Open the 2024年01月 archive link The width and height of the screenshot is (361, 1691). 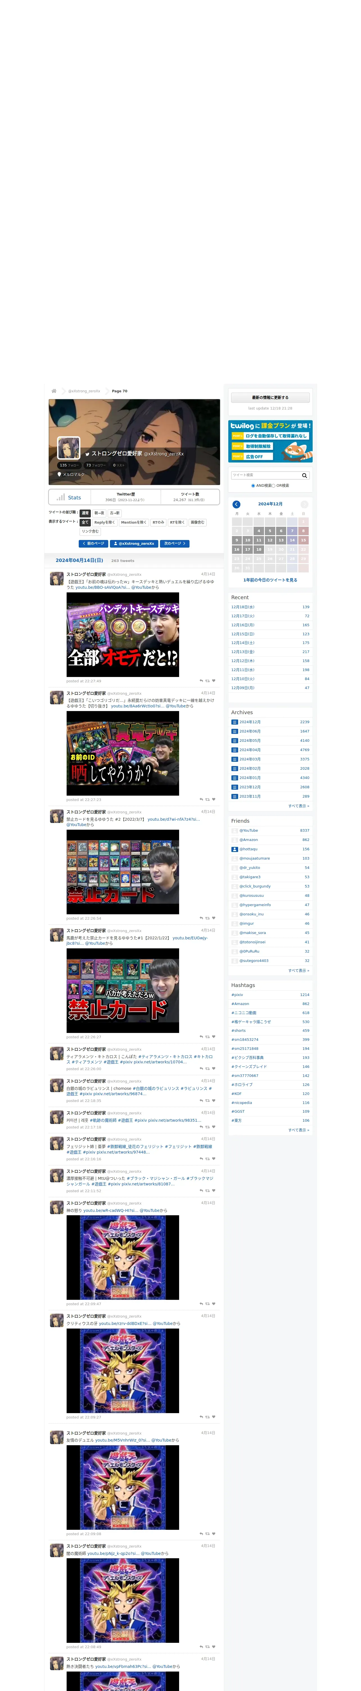coord(250,778)
